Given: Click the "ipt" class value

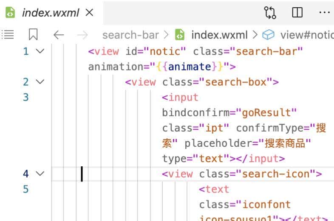Looking at the screenshot, I should point(214,128).
